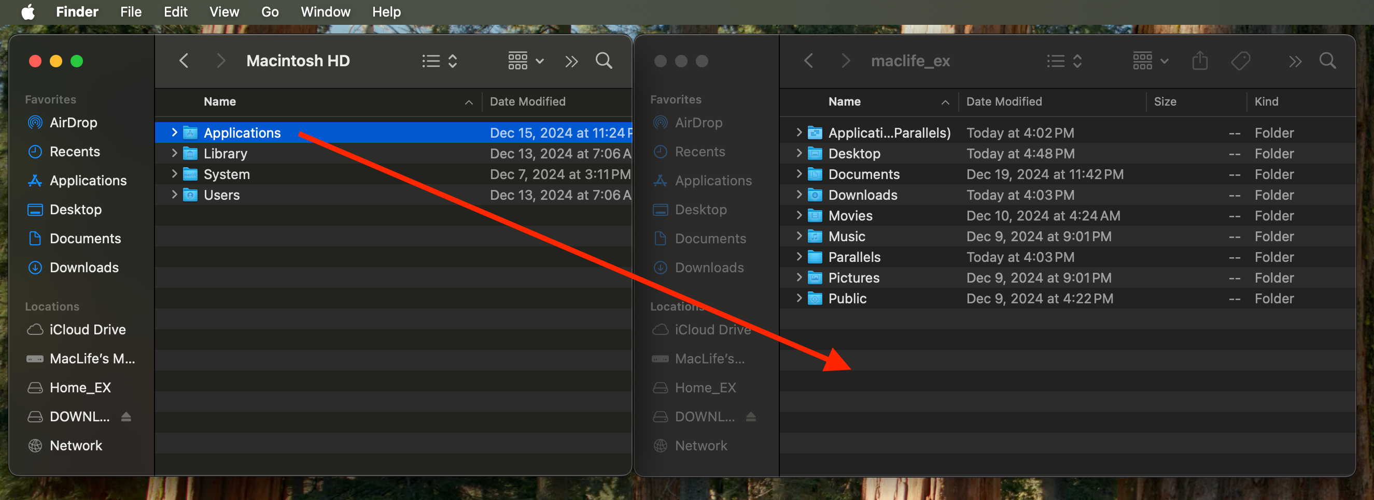The height and width of the screenshot is (500, 1374).
Task: Click the back navigation arrow in maclife_ex
Action: 808,60
